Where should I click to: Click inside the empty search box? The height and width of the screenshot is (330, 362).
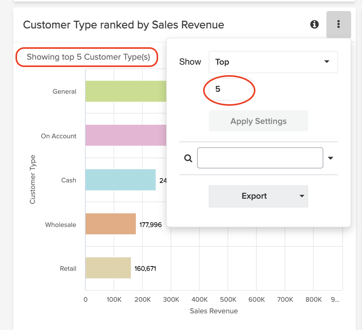click(260, 158)
